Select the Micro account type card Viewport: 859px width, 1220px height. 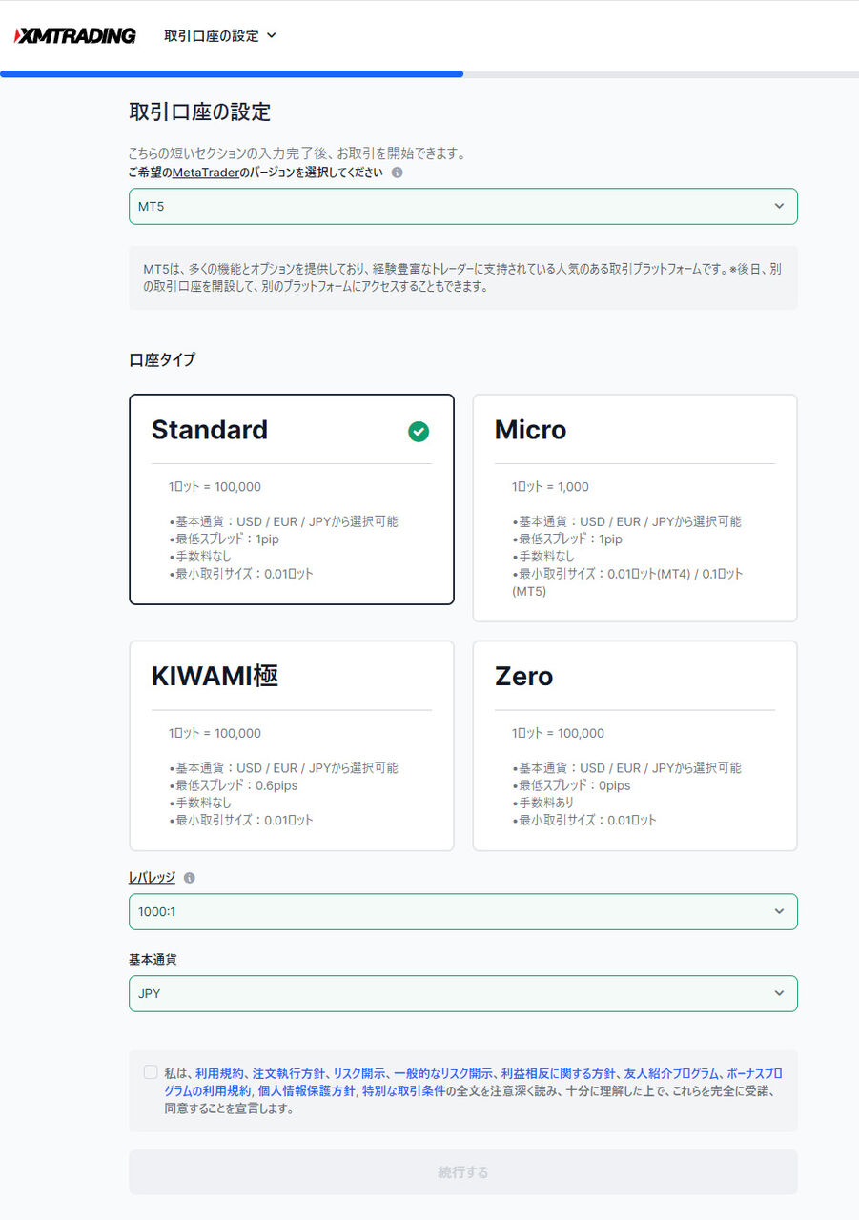[x=635, y=508]
